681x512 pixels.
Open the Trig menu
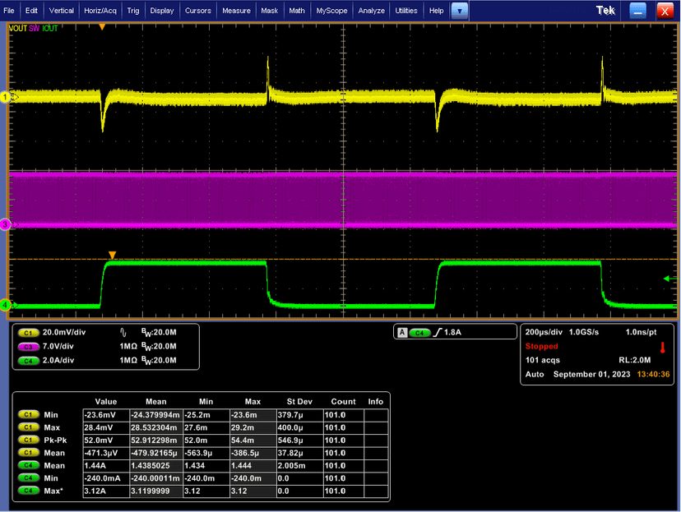[x=134, y=11]
